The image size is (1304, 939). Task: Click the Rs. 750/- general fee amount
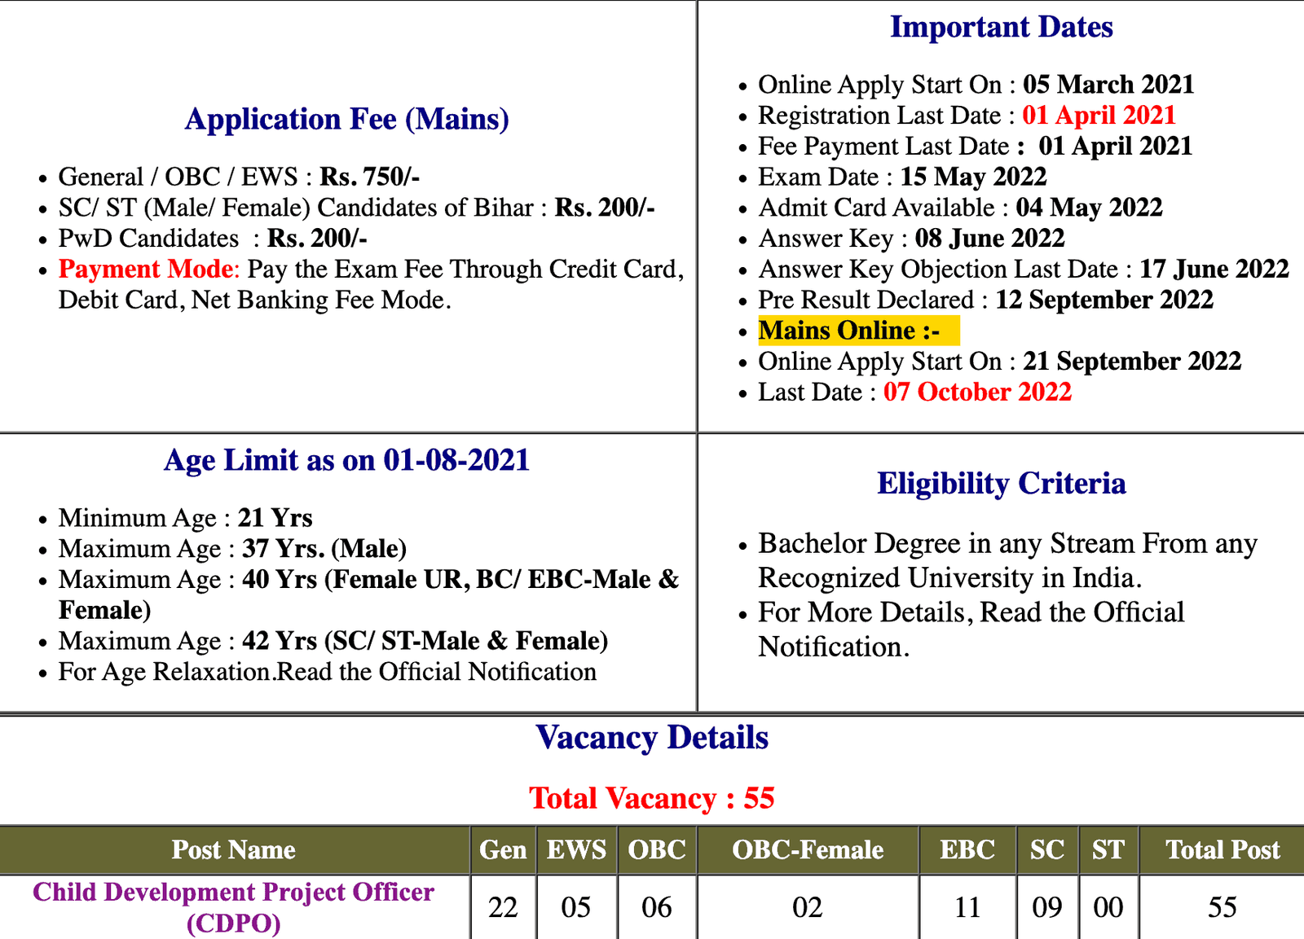369,177
